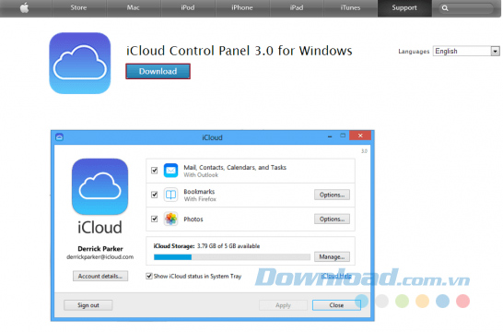Open the Store tab
Viewport: 503px width, 332px height.
click(78, 7)
